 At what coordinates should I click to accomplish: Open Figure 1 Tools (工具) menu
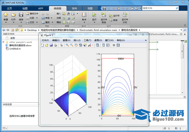pyautogui.click(x=87, y=40)
